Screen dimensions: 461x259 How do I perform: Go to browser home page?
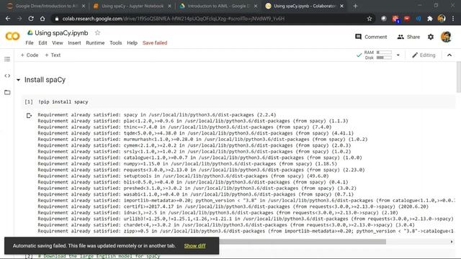tap(42, 19)
